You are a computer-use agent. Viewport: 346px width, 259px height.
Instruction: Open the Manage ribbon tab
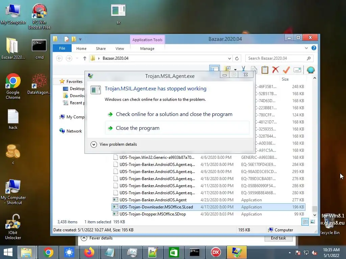coord(147,49)
